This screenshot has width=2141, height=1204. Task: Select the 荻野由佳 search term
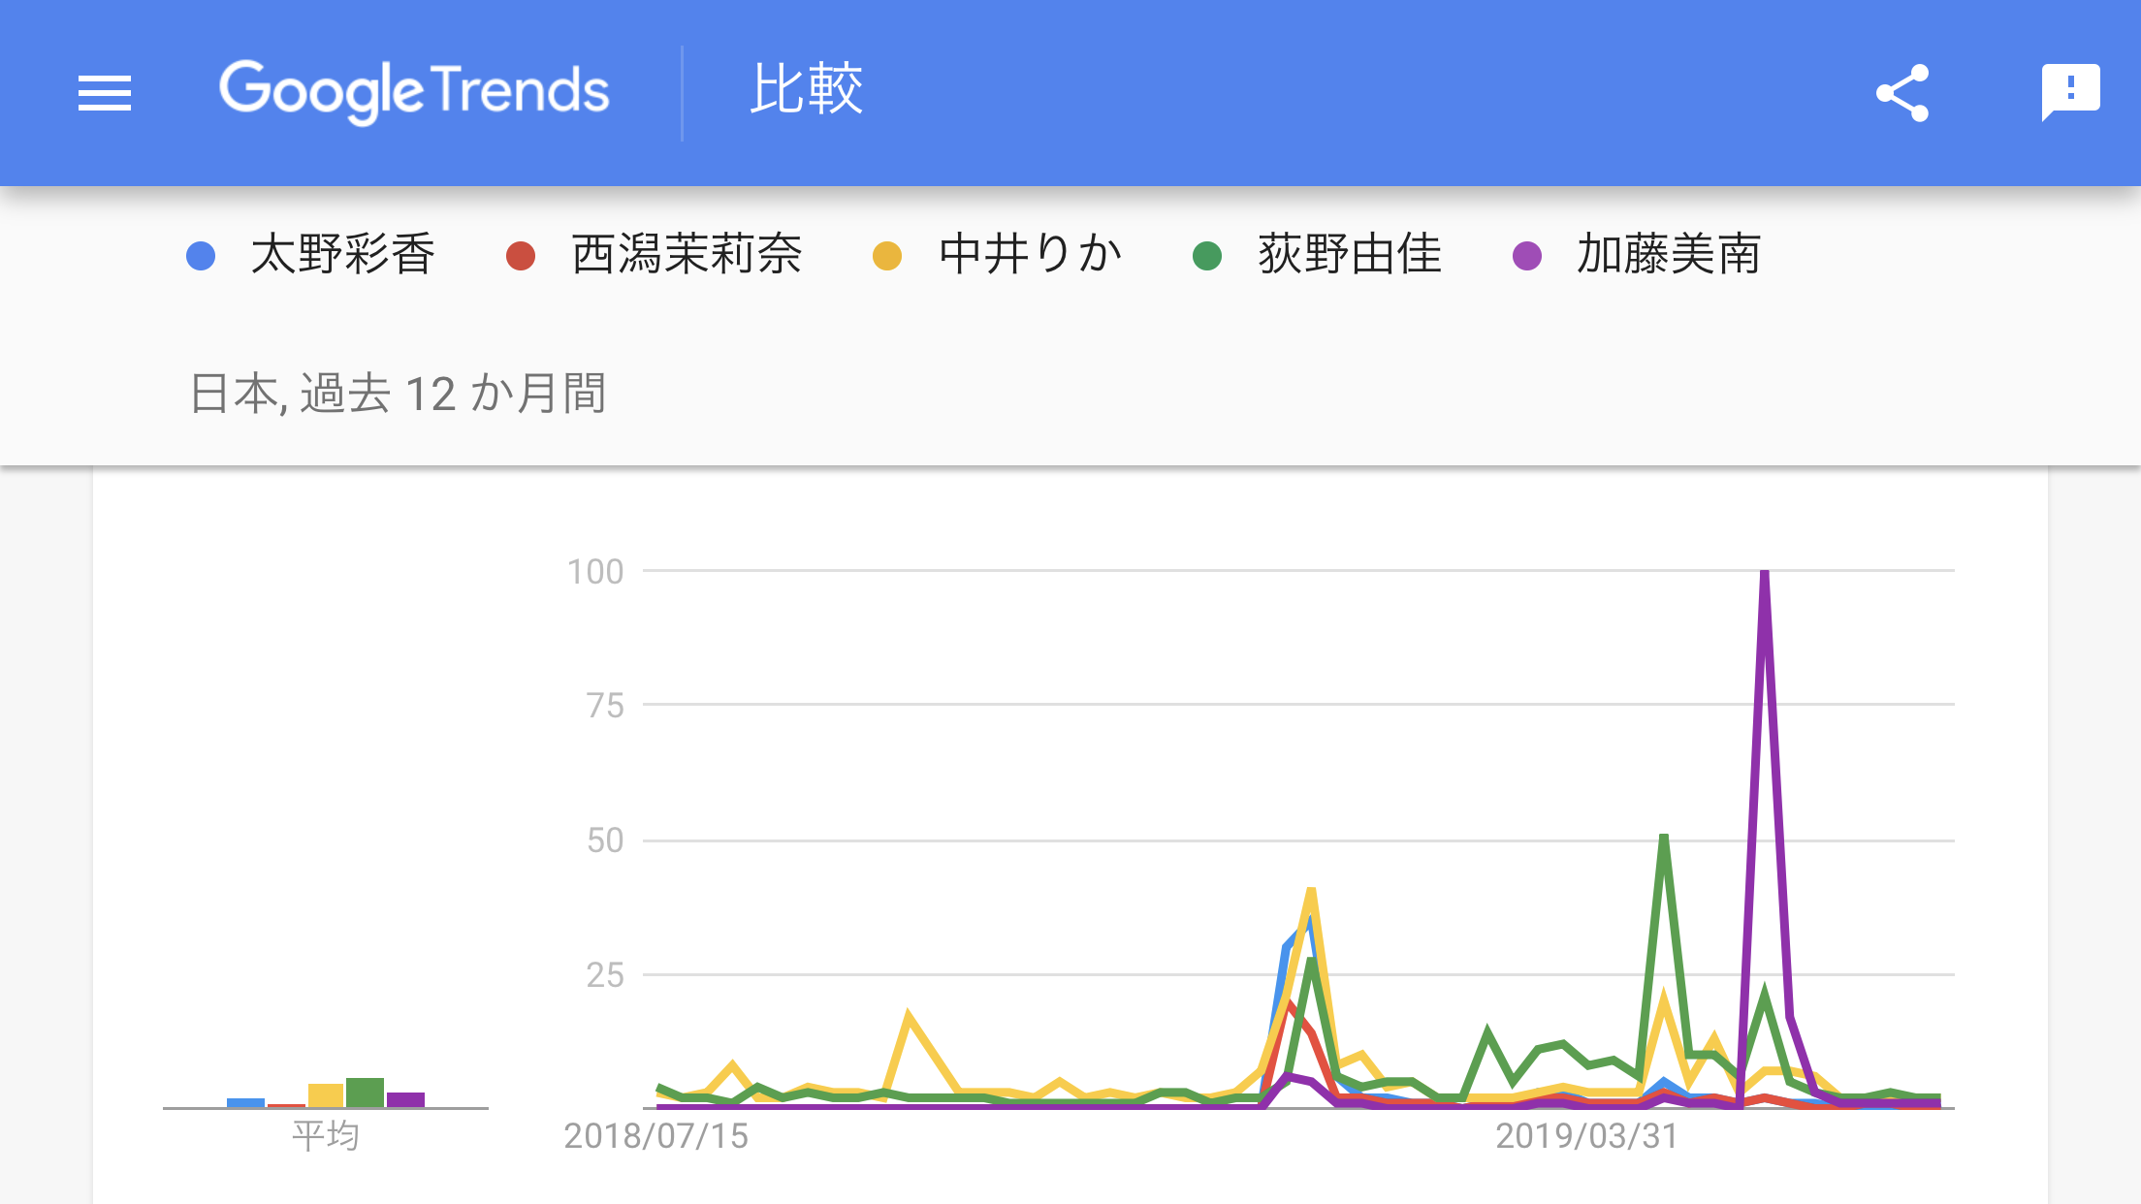click(1350, 255)
